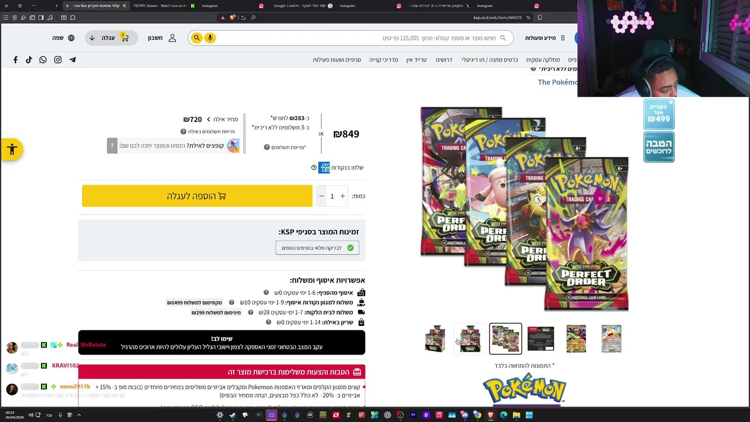The image size is (750, 422).
Task: Open KSP Instagram page icon
Action: (x=57, y=60)
